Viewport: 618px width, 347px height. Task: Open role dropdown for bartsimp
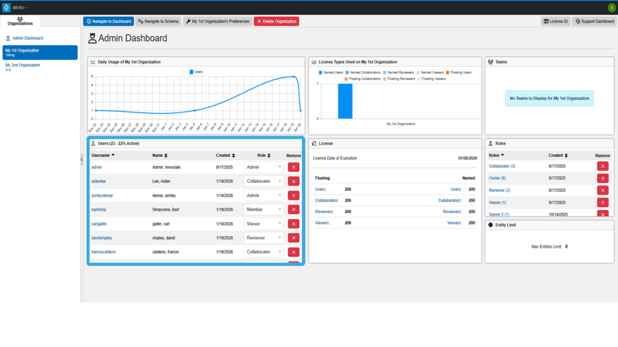(264, 210)
